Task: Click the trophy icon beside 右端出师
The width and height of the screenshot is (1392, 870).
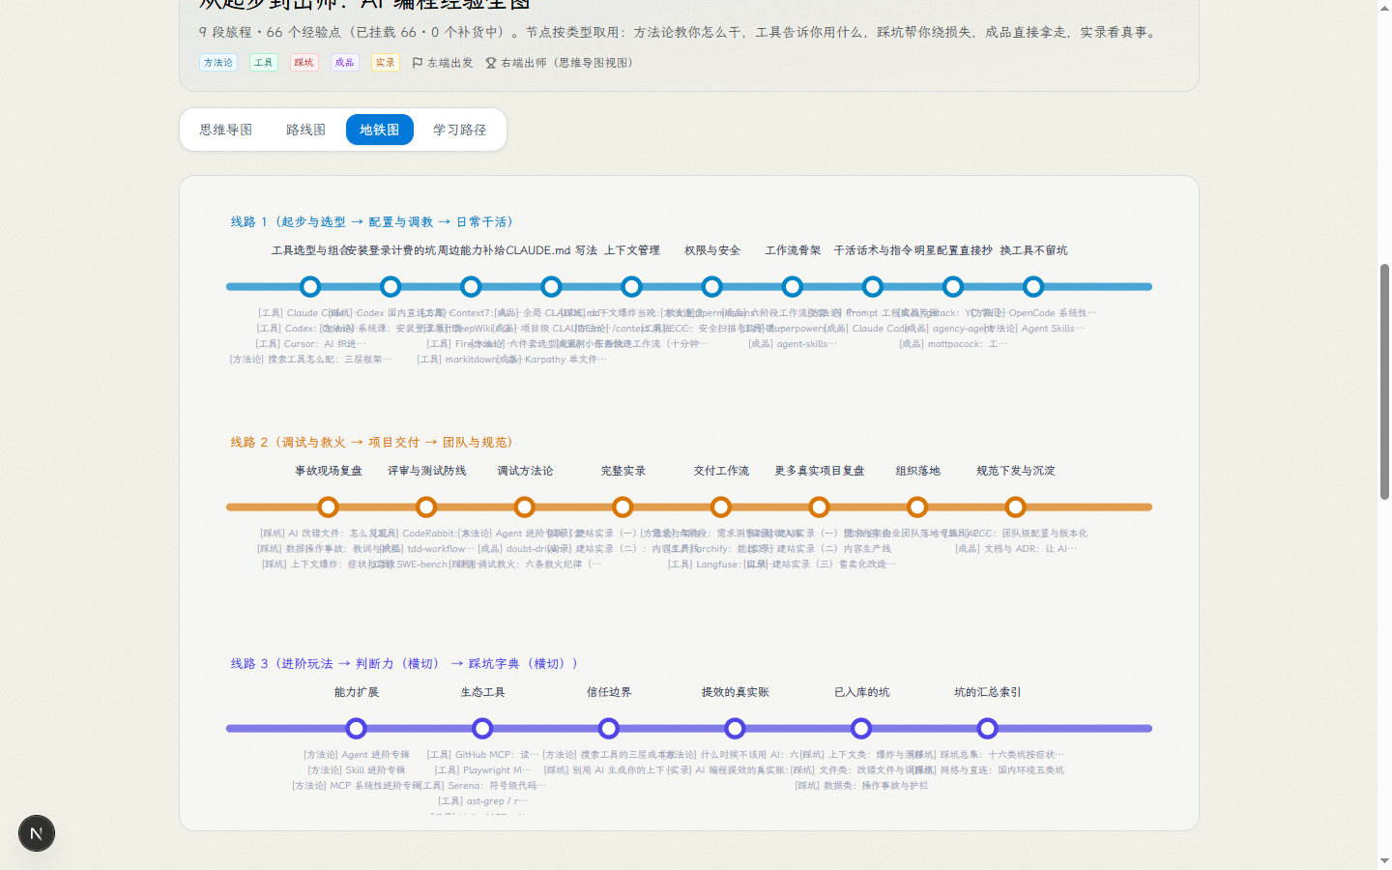Action: (x=491, y=63)
